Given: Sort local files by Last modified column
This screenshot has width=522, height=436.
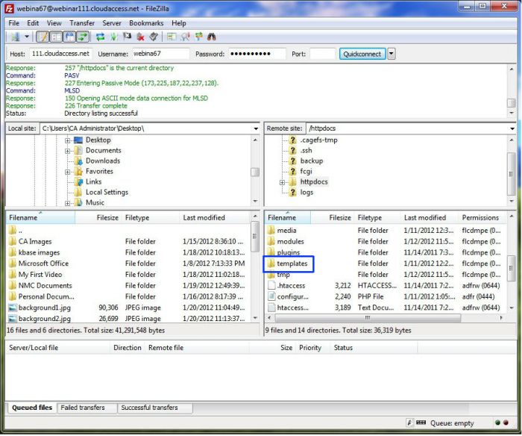Looking at the screenshot, I should point(214,218).
